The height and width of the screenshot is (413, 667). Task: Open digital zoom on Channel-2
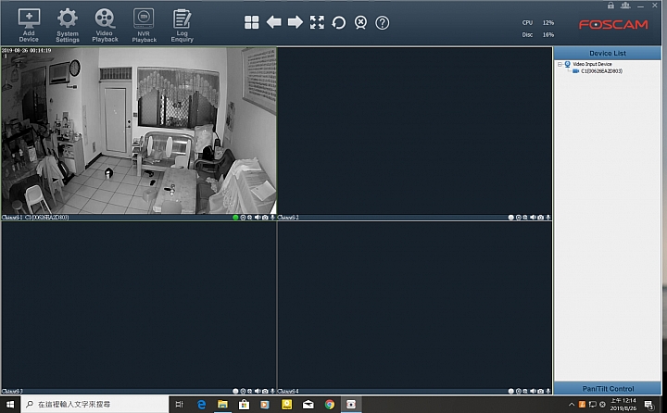coord(525,218)
